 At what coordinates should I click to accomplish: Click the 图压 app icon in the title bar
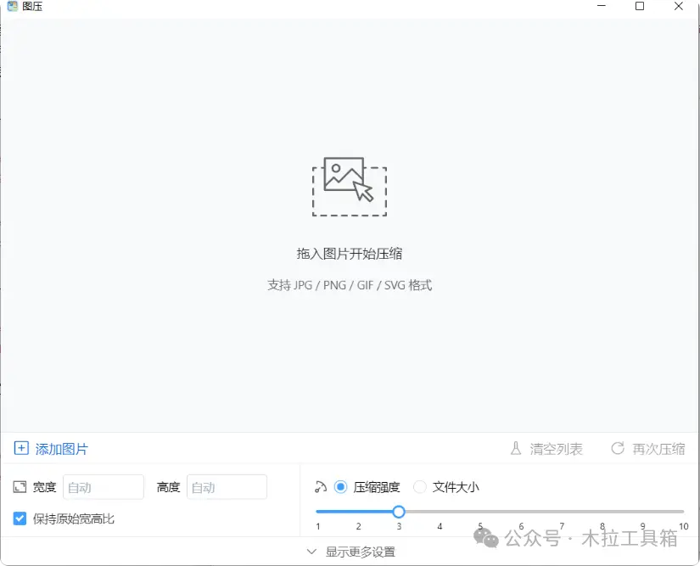(11, 7)
